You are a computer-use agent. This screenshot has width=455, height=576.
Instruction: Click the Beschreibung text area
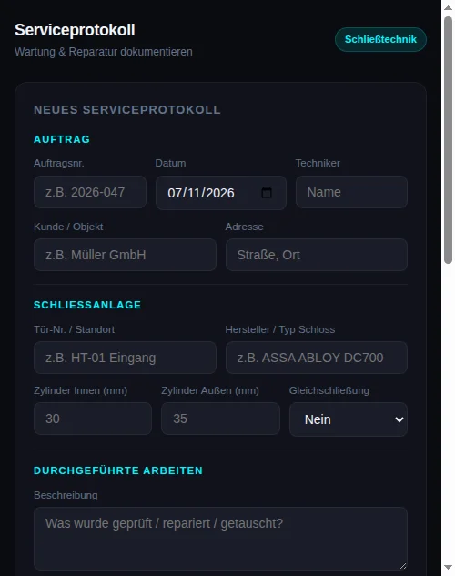point(220,539)
